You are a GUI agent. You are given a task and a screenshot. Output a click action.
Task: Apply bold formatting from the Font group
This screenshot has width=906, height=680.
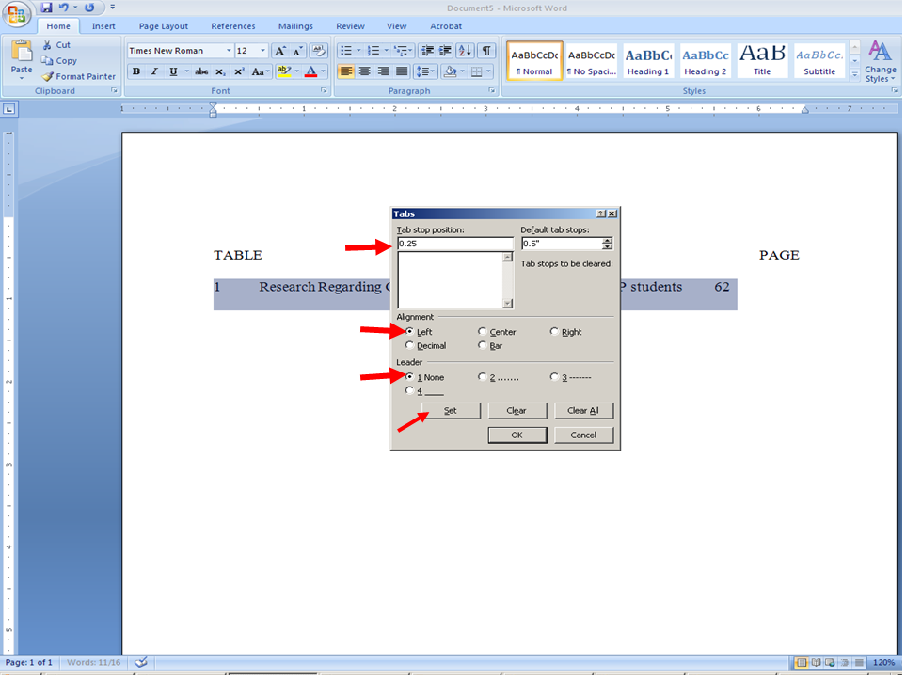(x=136, y=72)
